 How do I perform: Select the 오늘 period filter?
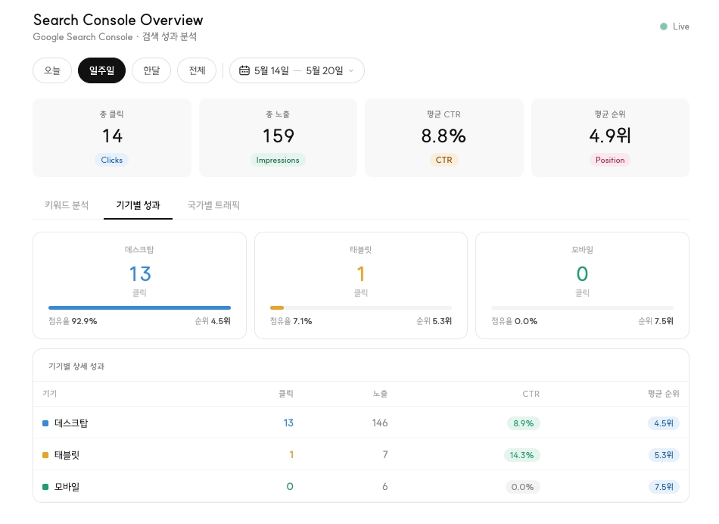(x=52, y=70)
